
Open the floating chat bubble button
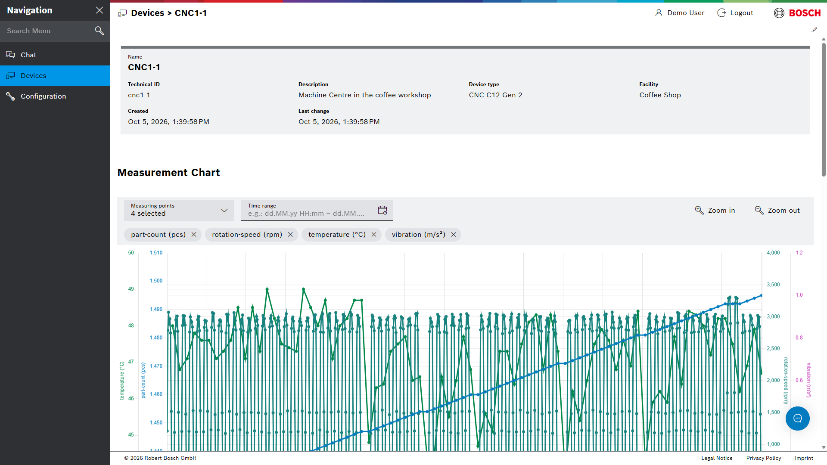pyautogui.click(x=798, y=418)
